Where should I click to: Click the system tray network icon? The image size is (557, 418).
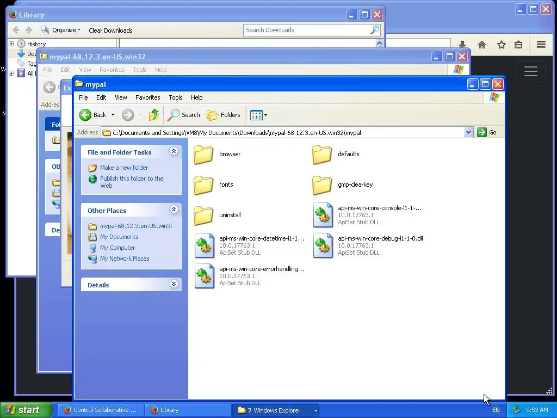pyautogui.click(x=517, y=410)
